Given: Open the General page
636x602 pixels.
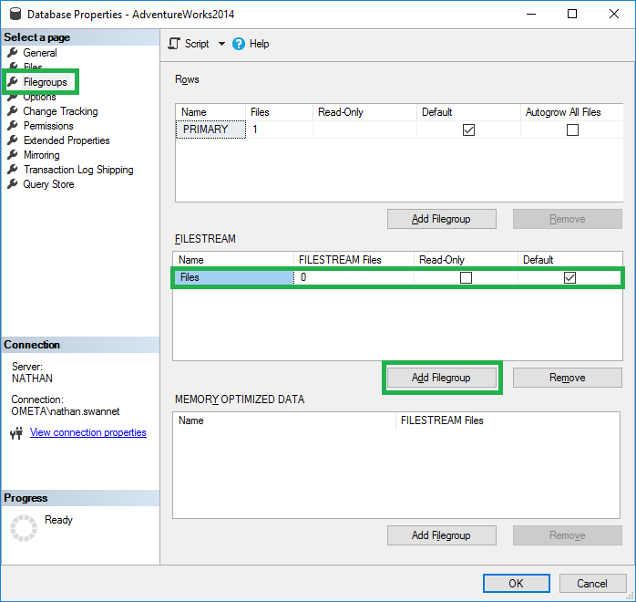Looking at the screenshot, I should pos(40,53).
